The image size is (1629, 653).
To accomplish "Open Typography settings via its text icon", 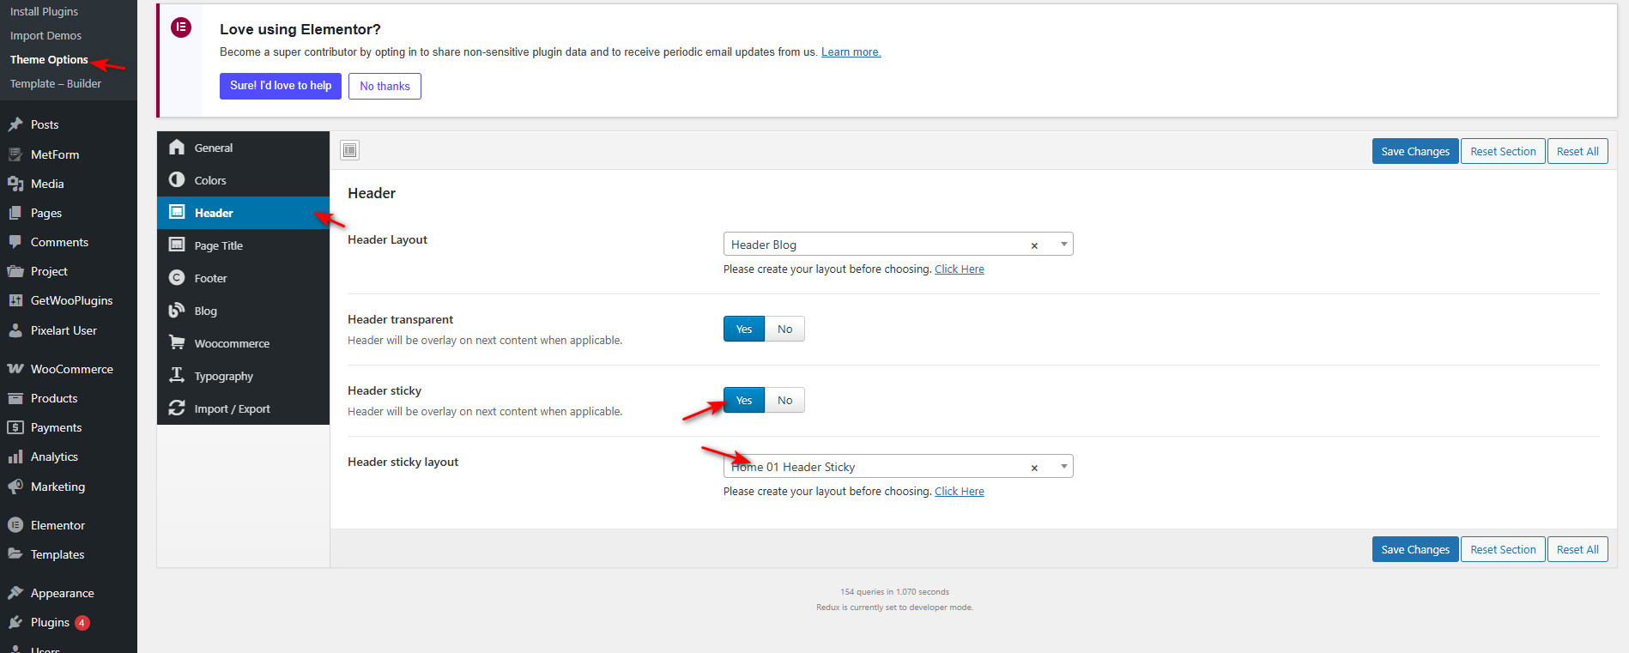I will [x=177, y=376].
